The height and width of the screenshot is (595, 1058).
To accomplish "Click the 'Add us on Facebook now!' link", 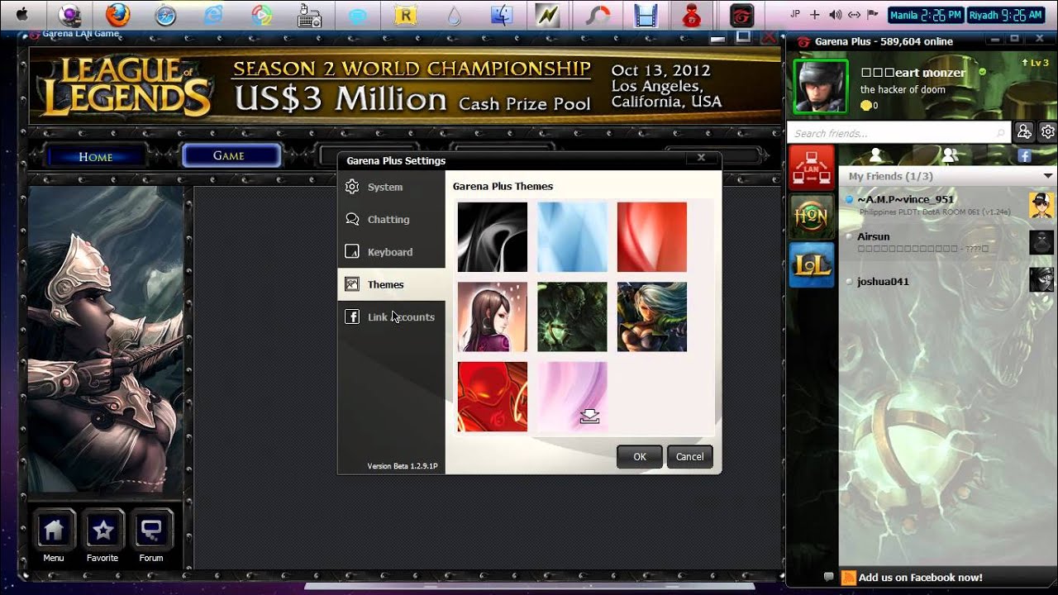I will pos(920,578).
